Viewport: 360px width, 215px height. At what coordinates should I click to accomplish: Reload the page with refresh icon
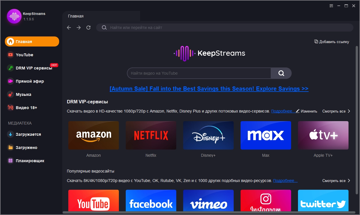tap(88, 28)
